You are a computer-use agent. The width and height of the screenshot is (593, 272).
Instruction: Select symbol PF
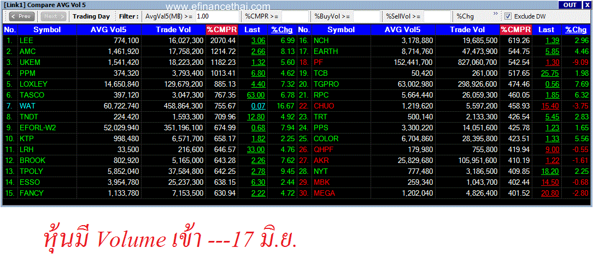(x=318, y=63)
